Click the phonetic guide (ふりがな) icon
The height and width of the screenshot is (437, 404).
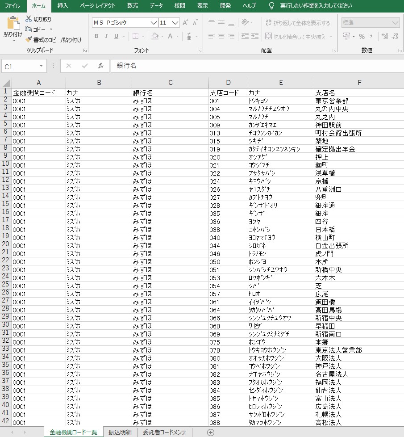189,36
